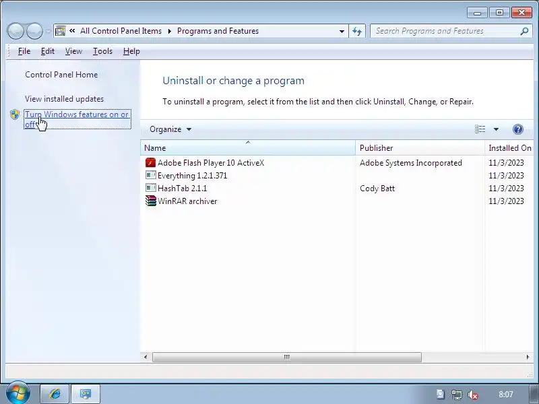Click Turn Windows features on or off
The height and width of the screenshot is (404, 539).
(x=77, y=119)
